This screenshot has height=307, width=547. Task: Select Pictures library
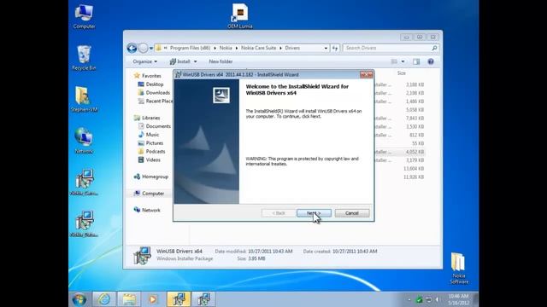click(150, 143)
